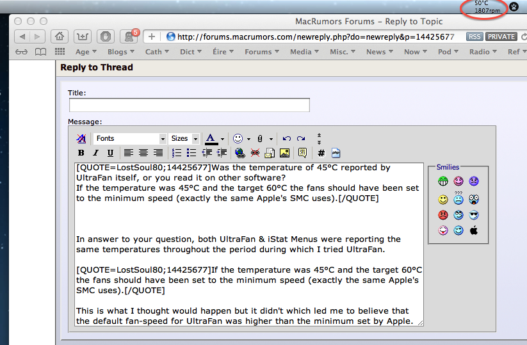Toggle italic formatting in editor
527x345 pixels.
click(96, 153)
